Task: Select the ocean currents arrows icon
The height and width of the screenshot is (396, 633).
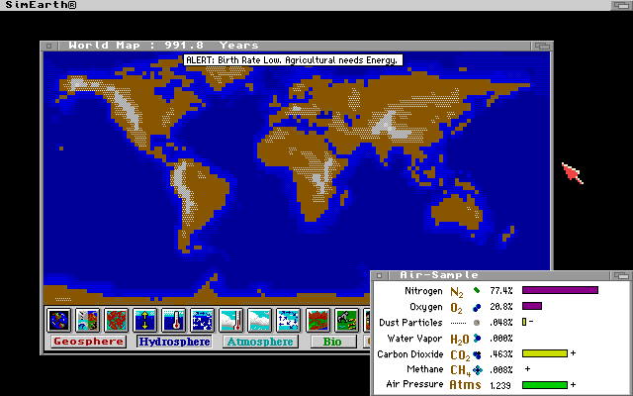Action: pyautogui.click(x=202, y=320)
